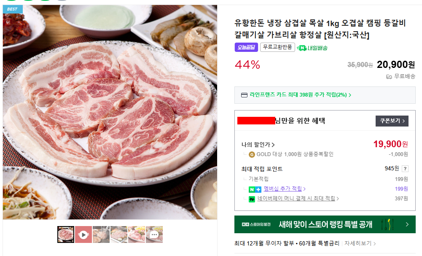Open 자세히보기 for installment details
422x256 pixels.
[360, 243]
